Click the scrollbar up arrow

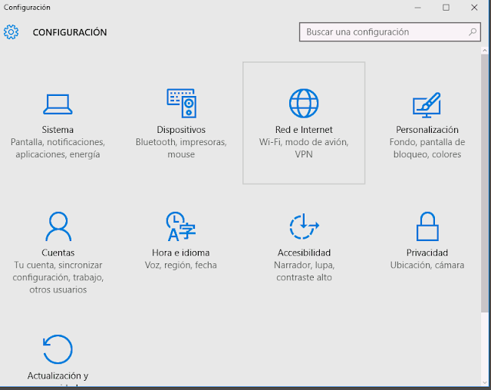[x=485, y=50]
